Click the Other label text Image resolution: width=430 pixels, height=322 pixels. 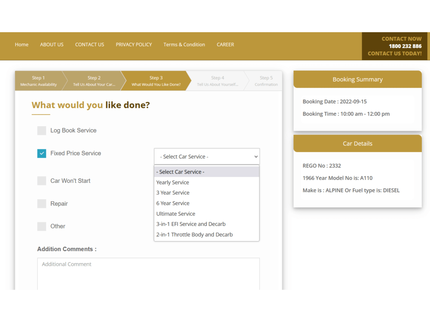58,226
